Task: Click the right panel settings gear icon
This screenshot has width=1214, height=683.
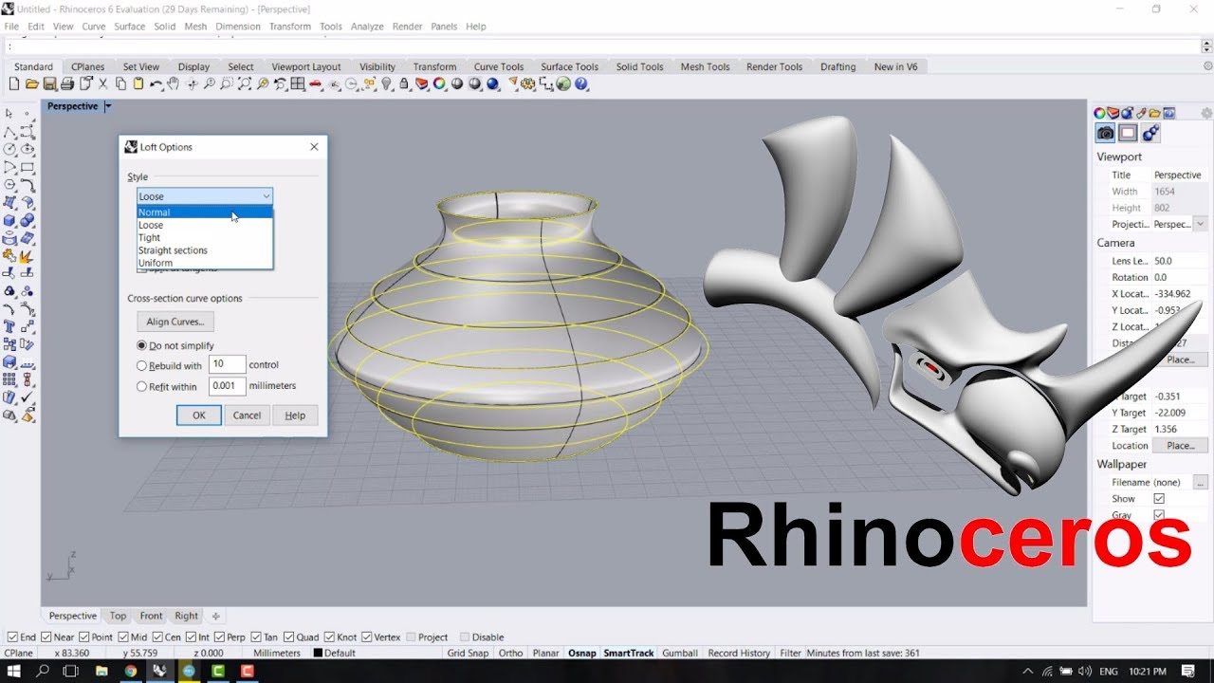Action: pos(1206,113)
